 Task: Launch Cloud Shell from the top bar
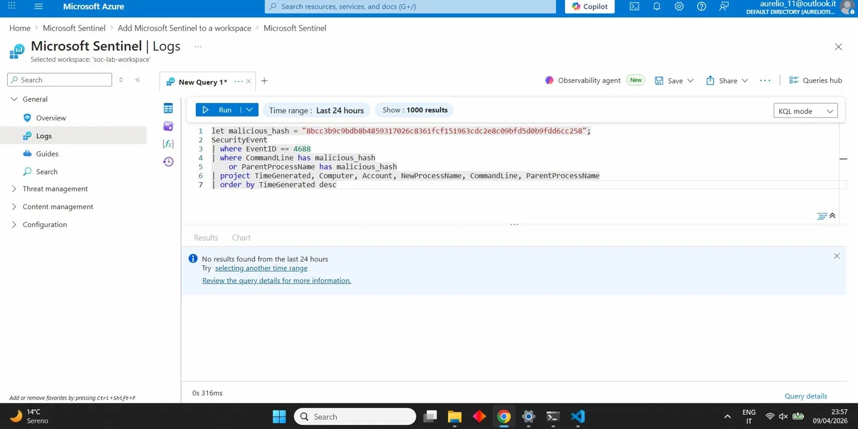pyautogui.click(x=634, y=7)
